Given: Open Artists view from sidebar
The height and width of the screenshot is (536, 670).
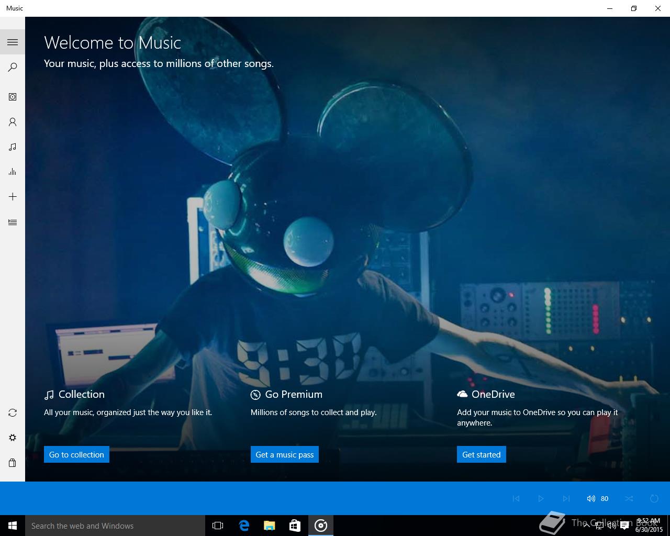Looking at the screenshot, I should click(x=13, y=122).
